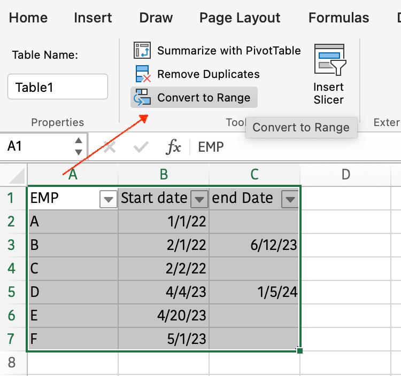The image size is (401, 376).
Task: Open the Insert ribbon tab
Action: point(93,18)
